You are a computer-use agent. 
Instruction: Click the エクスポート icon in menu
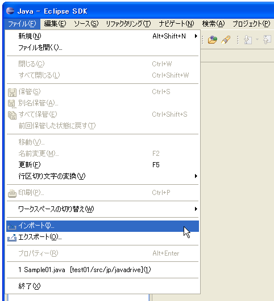[x=12, y=238]
